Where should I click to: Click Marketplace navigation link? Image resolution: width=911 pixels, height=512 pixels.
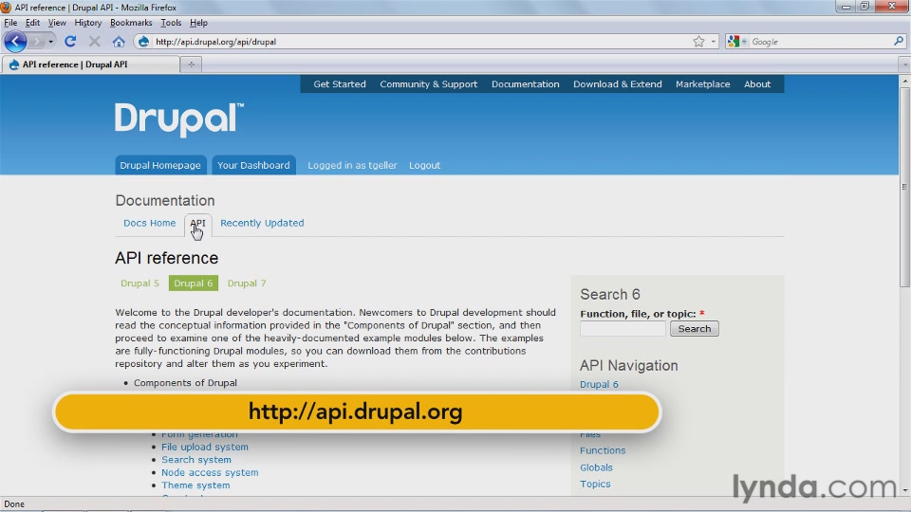702,84
